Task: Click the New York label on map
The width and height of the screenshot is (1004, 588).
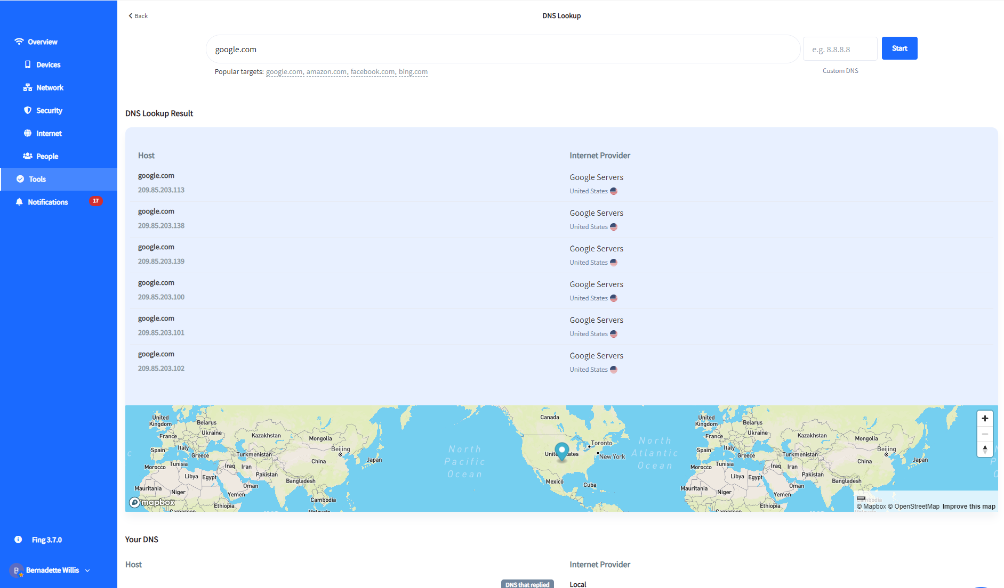Action: tap(612, 457)
